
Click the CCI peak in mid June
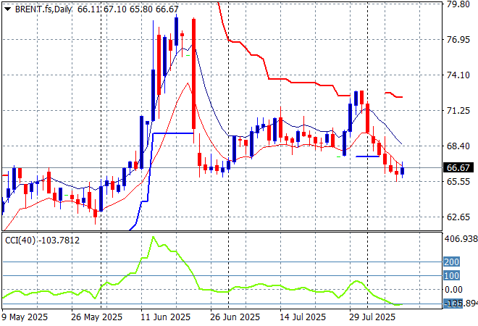click(153, 237)
